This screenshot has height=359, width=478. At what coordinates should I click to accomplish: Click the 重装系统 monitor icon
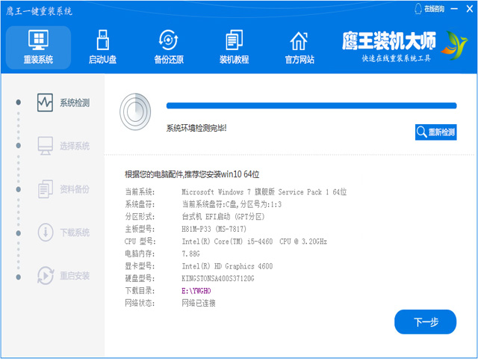coord(38,40)
